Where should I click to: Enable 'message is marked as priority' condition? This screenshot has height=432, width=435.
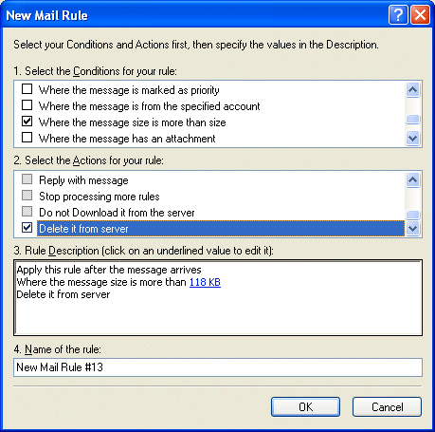pos(27,89)
